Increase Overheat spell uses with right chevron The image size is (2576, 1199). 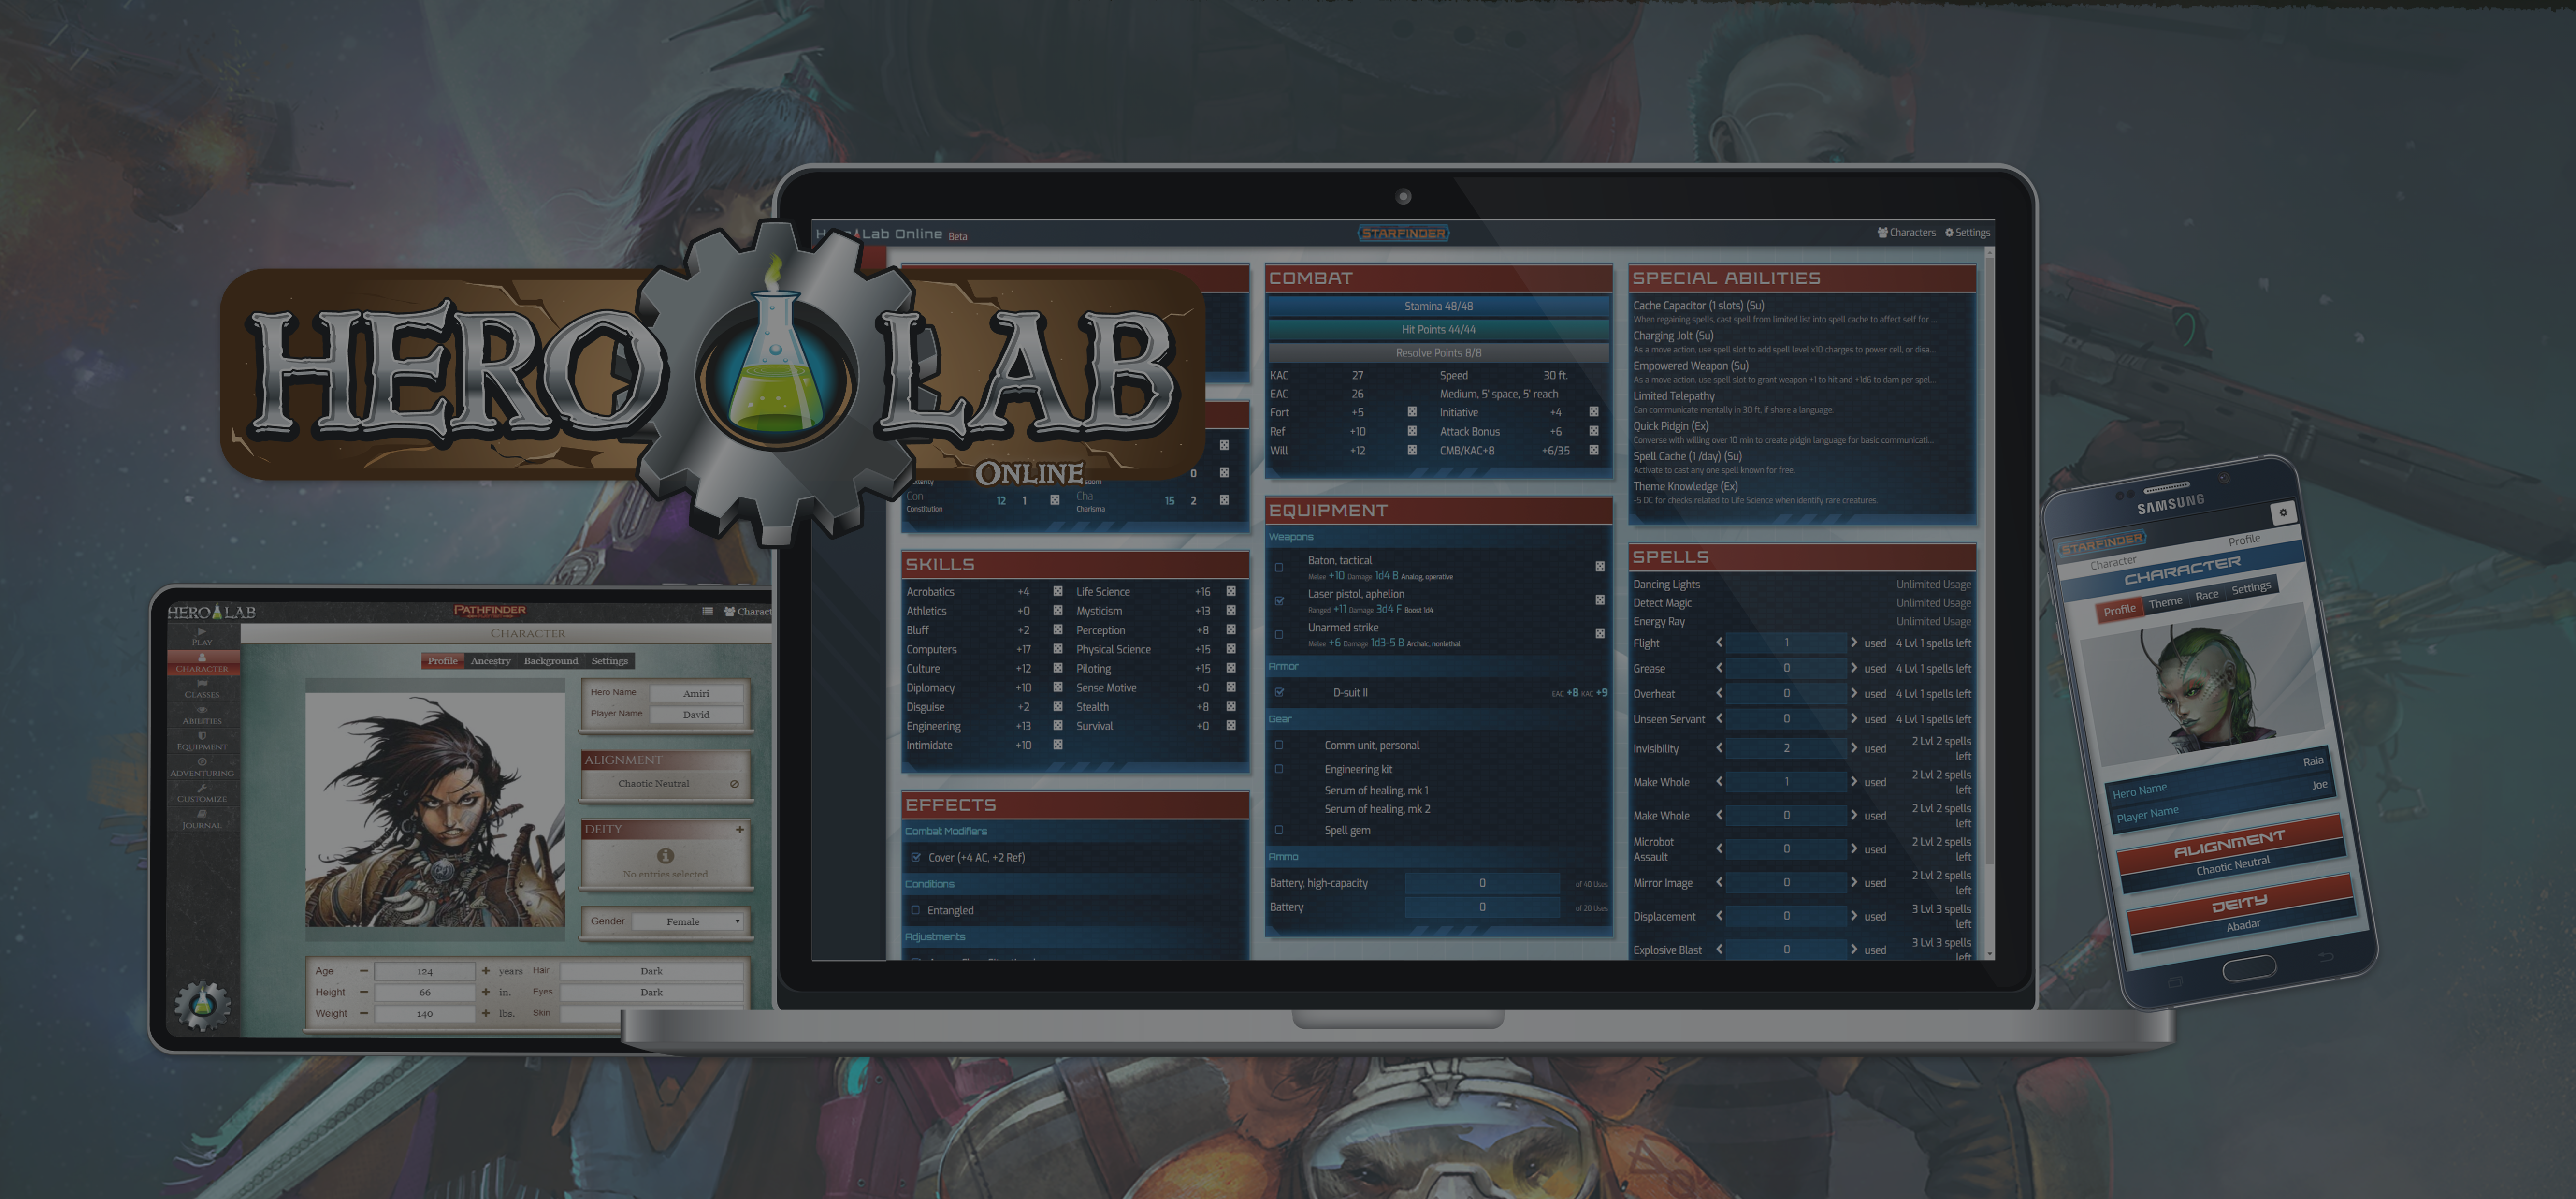pyautogui.click(x=1853, y=693)
